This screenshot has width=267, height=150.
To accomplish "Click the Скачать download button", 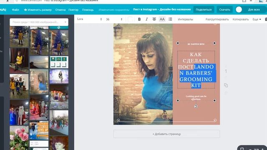I will point(224,10).
